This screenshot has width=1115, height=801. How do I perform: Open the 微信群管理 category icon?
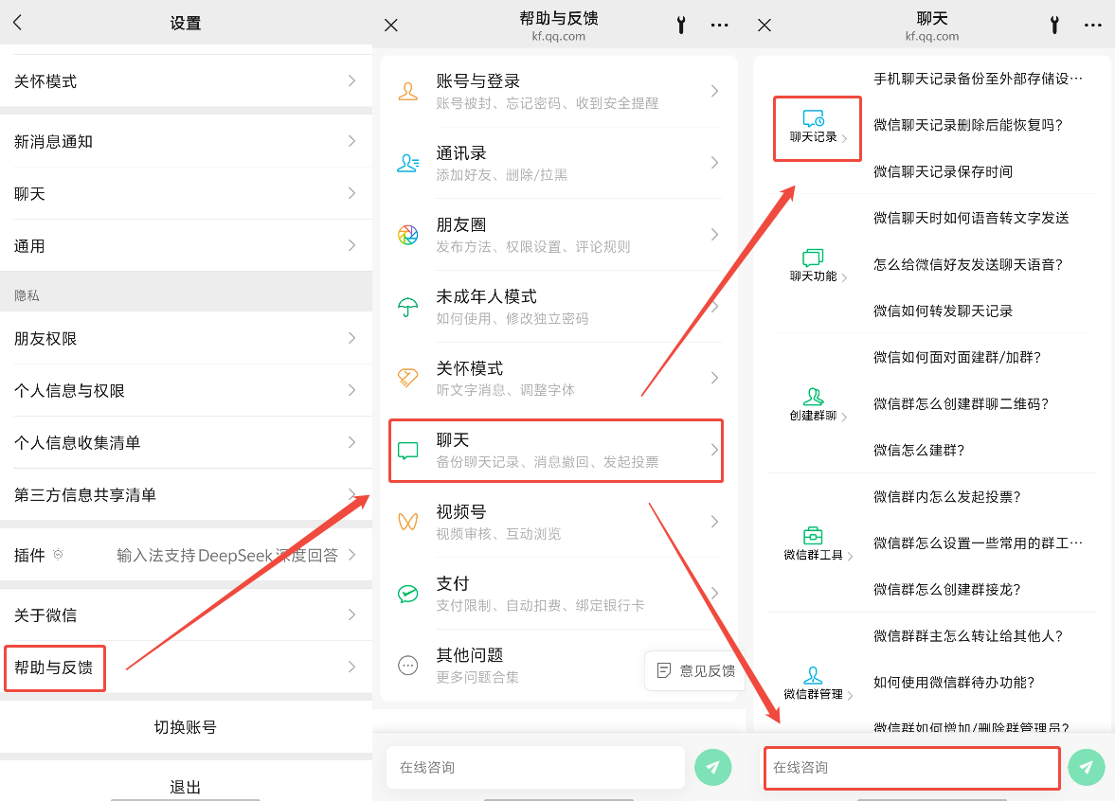coord(814,675)
